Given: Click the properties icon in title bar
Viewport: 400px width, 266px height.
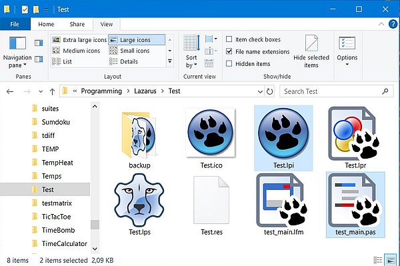Looking at the screenshot, I should point(25,9).
